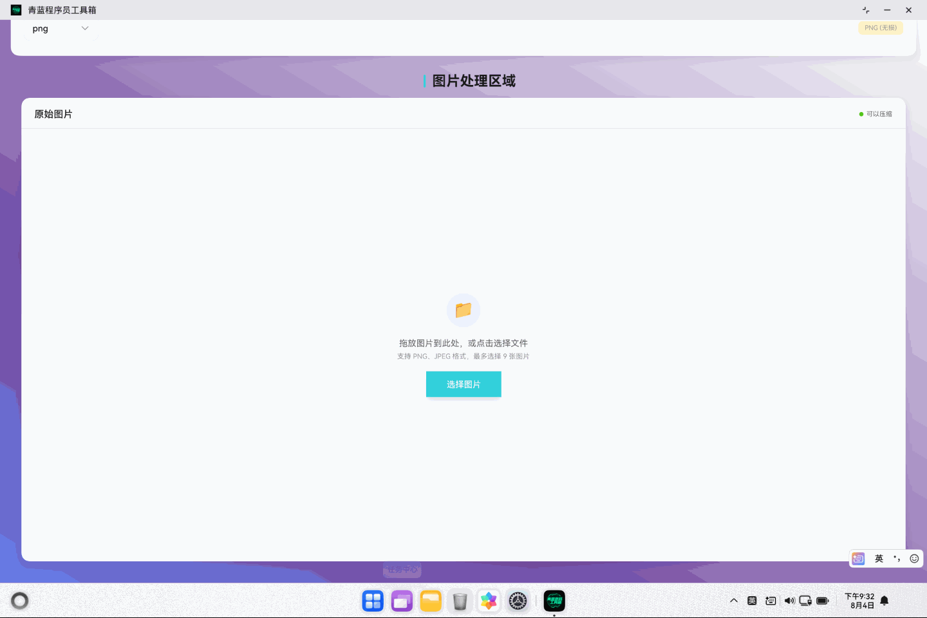
Task: Open Control Center via the gear icon in dock
Action: click(x=518, y=601)
